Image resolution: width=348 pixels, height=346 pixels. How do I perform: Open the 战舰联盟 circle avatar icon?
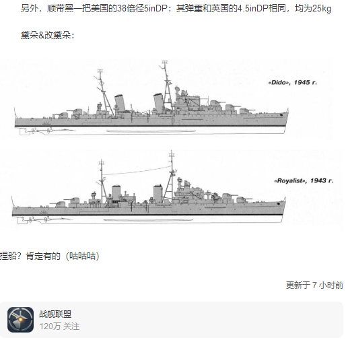pyautogui.click(x=20, y=320)
